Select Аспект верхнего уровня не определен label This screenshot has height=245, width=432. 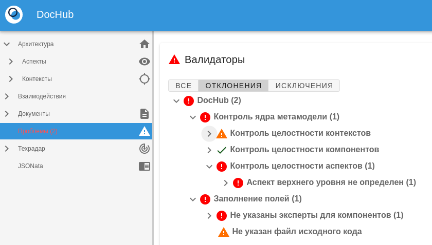[331, 182]
